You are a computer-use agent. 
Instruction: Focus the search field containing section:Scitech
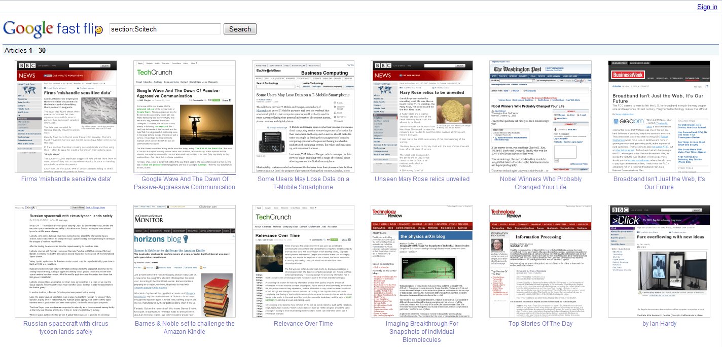point(165,29)
